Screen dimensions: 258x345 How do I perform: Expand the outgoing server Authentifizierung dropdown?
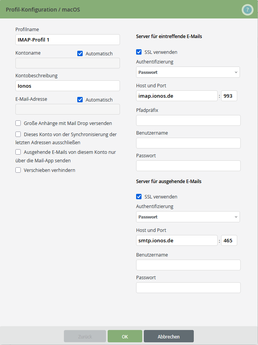coord(188,217)
